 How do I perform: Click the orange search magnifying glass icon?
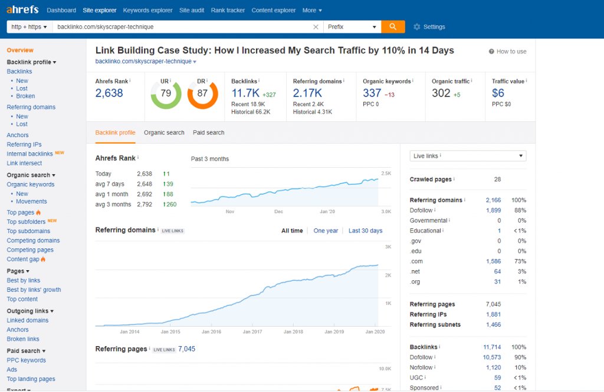(x=393, y=26)
